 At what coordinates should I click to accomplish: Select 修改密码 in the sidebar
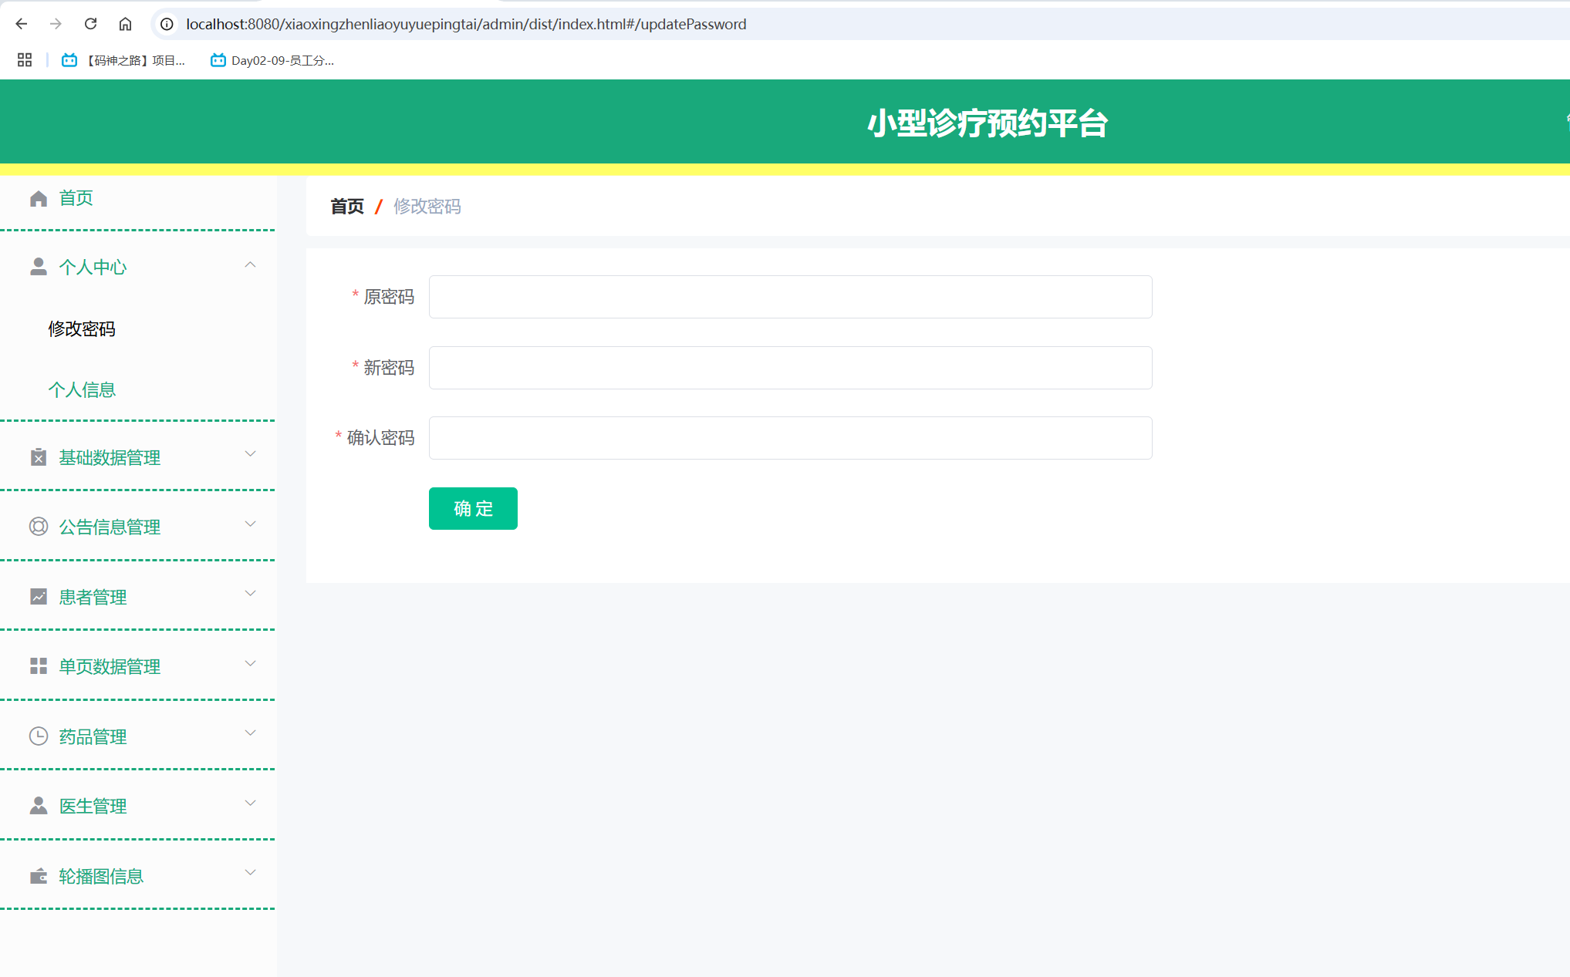(x=82, y=328)
